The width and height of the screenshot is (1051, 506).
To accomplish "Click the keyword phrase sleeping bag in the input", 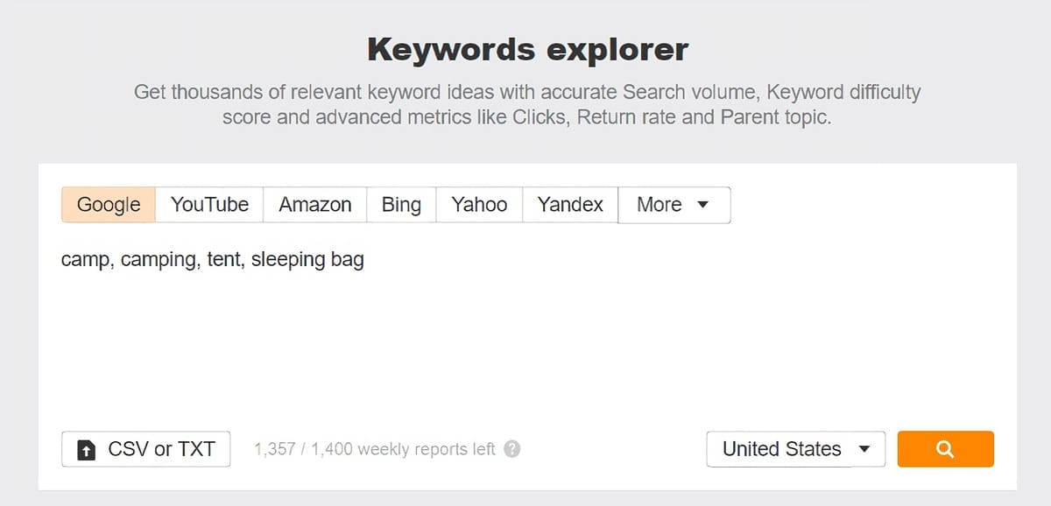I will pos(308,259).
